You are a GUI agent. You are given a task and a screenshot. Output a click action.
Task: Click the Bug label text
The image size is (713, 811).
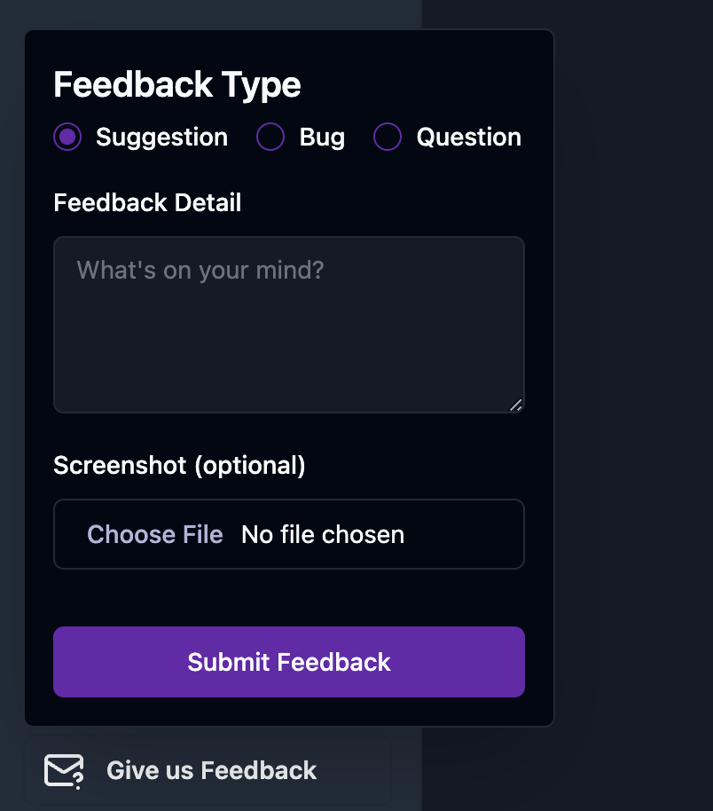coord(321,137)
